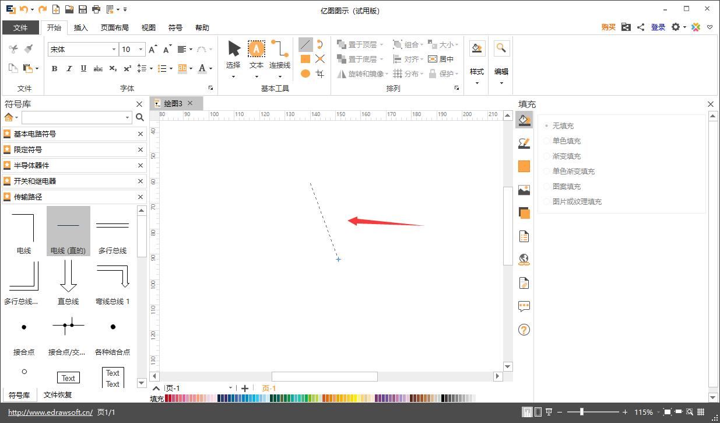Apply Subscript formatting

coord(113,68)
